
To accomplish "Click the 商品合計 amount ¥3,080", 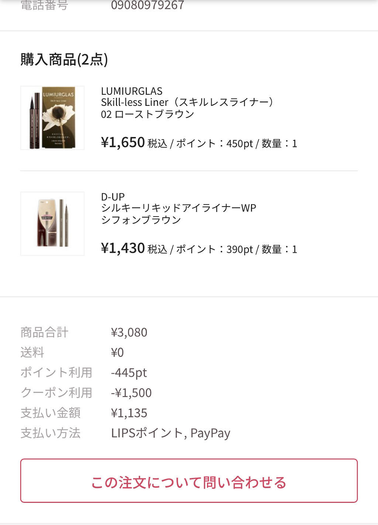I will [x=129, y=332].
